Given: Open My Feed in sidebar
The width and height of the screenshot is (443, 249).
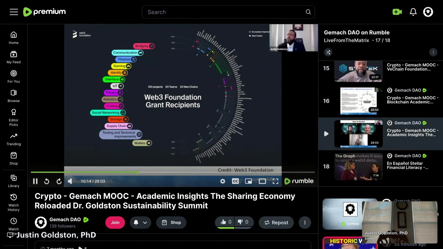Looking at the screenshot, I should click(13, 57).
